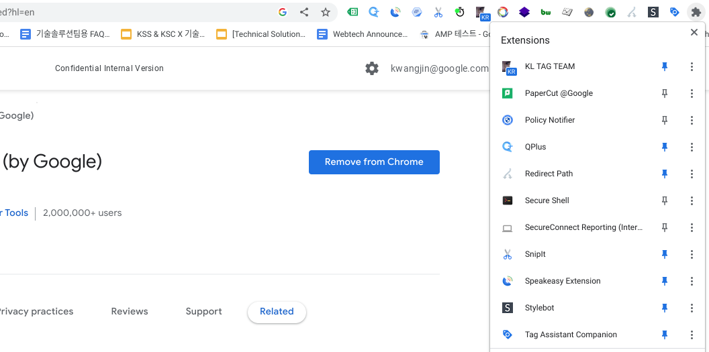The width and height of the screenshot is (709, 352).
Task: Switch to the Reviews tab
Action: (x=130, y=311)
